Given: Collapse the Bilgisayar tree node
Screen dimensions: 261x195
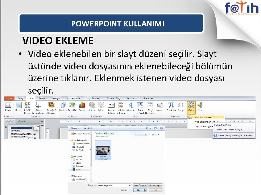Looking at the screenshot, I should pos(70,176).
